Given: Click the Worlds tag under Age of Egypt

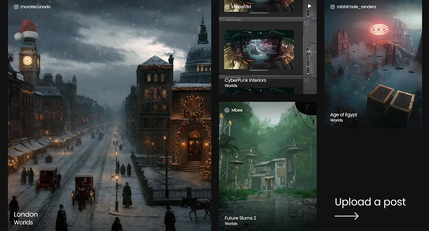Looking at the screenshot, I should pos(336,120).
